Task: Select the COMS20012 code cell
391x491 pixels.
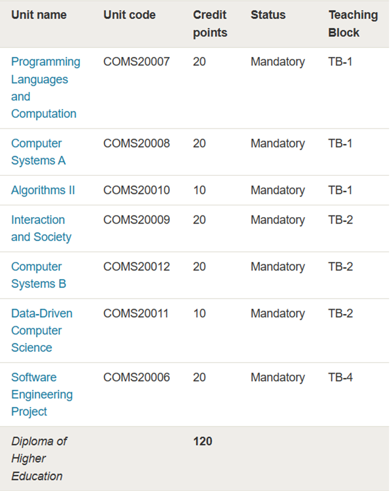Action: point(137,267)
